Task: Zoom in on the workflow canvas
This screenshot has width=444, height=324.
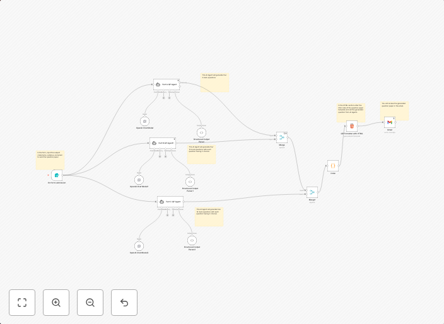Action: coord(56,303)
